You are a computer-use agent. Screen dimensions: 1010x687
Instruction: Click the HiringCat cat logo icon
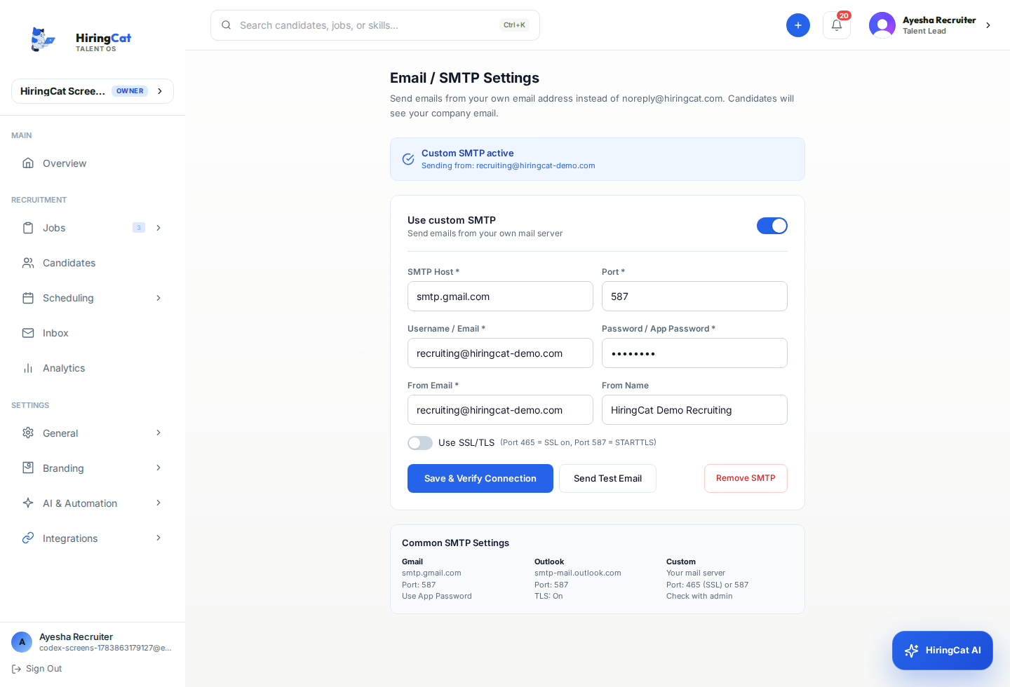[43, 40]
